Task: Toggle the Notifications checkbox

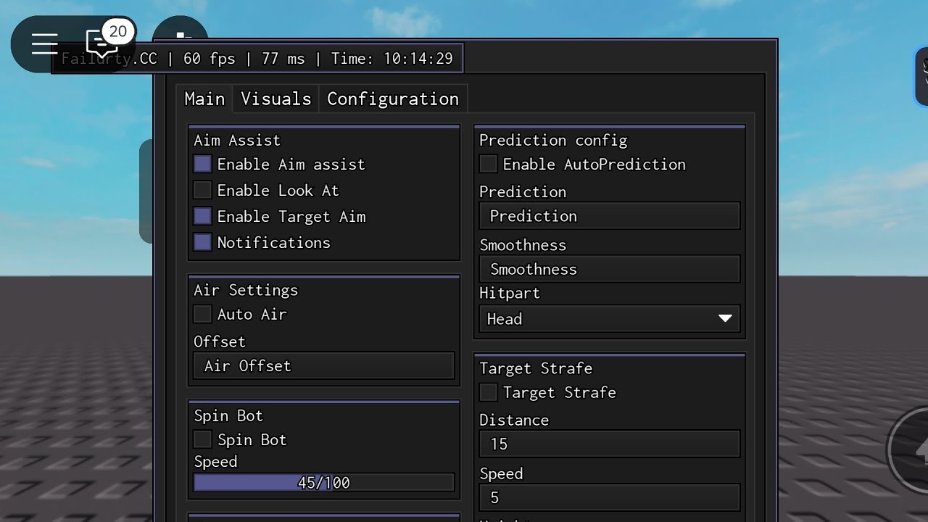Action: pos(202,243)
